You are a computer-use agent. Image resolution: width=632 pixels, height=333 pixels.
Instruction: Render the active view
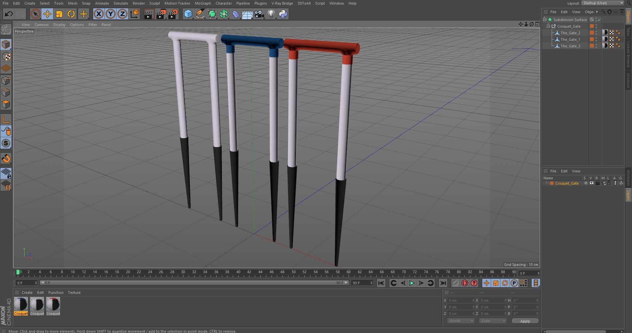[149, 14]
